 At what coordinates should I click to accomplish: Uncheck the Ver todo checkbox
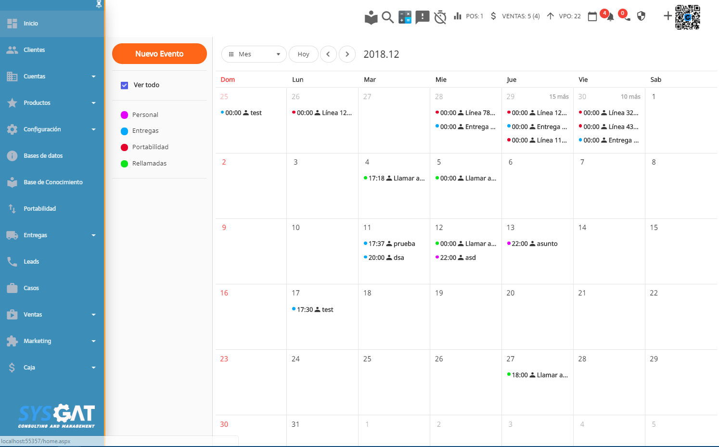coord(125,85)
